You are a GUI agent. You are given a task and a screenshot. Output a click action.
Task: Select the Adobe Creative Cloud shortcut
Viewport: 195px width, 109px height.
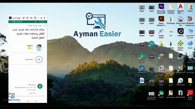click(x=190, y=95)
